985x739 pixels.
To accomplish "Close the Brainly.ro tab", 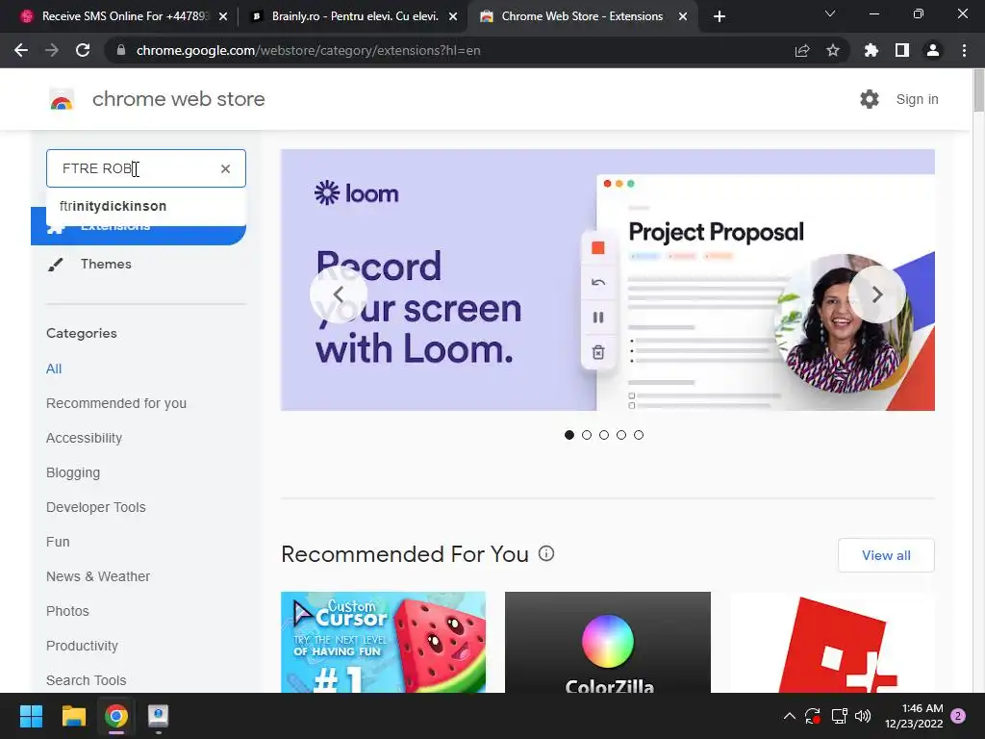I will click(453, 16).
